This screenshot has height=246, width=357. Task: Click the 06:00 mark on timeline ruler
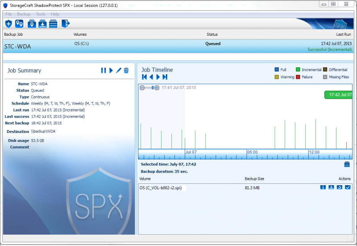coord(252,152)
